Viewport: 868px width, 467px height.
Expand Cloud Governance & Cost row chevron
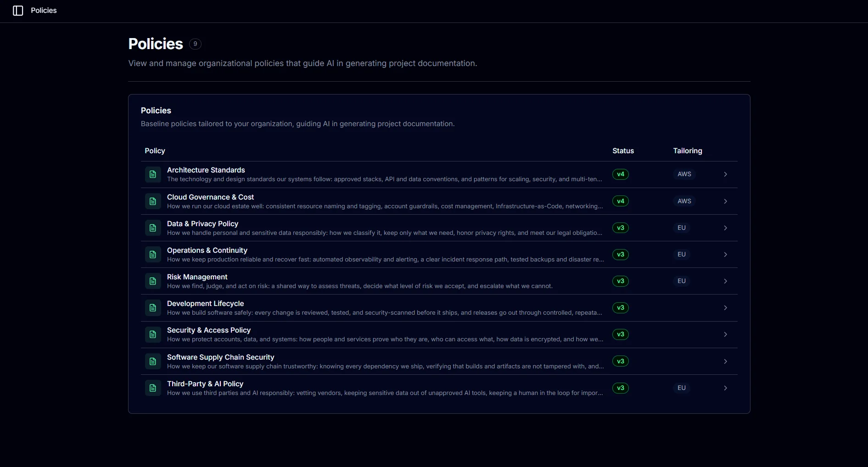coord(725,201)
